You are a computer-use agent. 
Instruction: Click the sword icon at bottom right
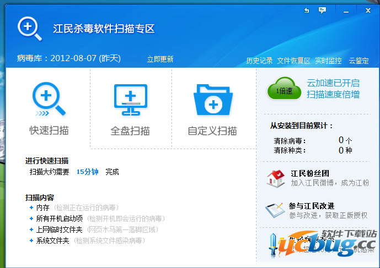(x=273, y=244)
